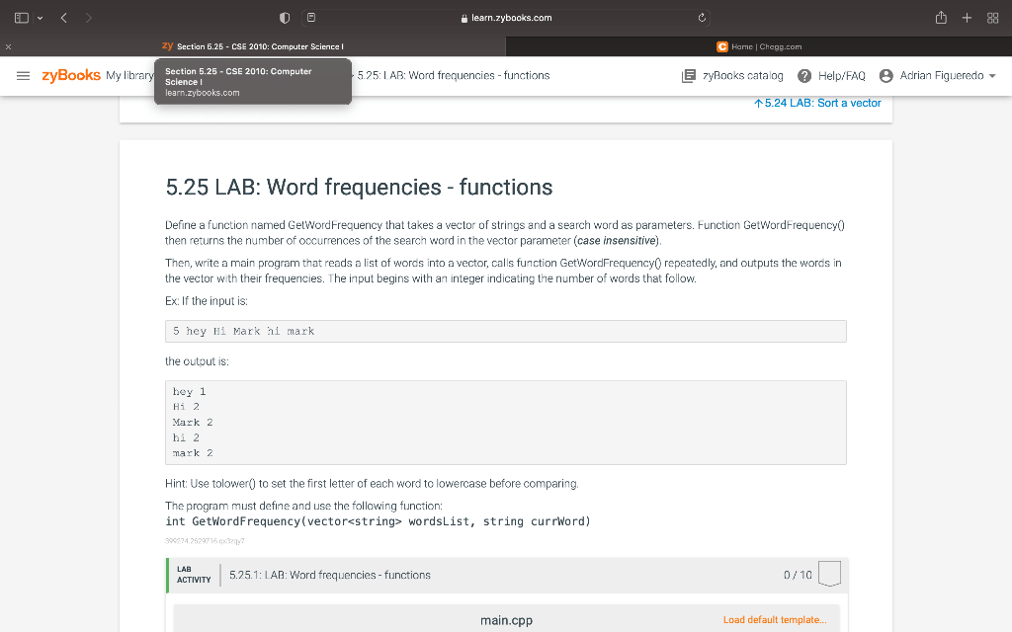Go to 5.24 LAB: Sort a vector
This screenshot has width=1012, height=632.
click(x=817, y=103)
